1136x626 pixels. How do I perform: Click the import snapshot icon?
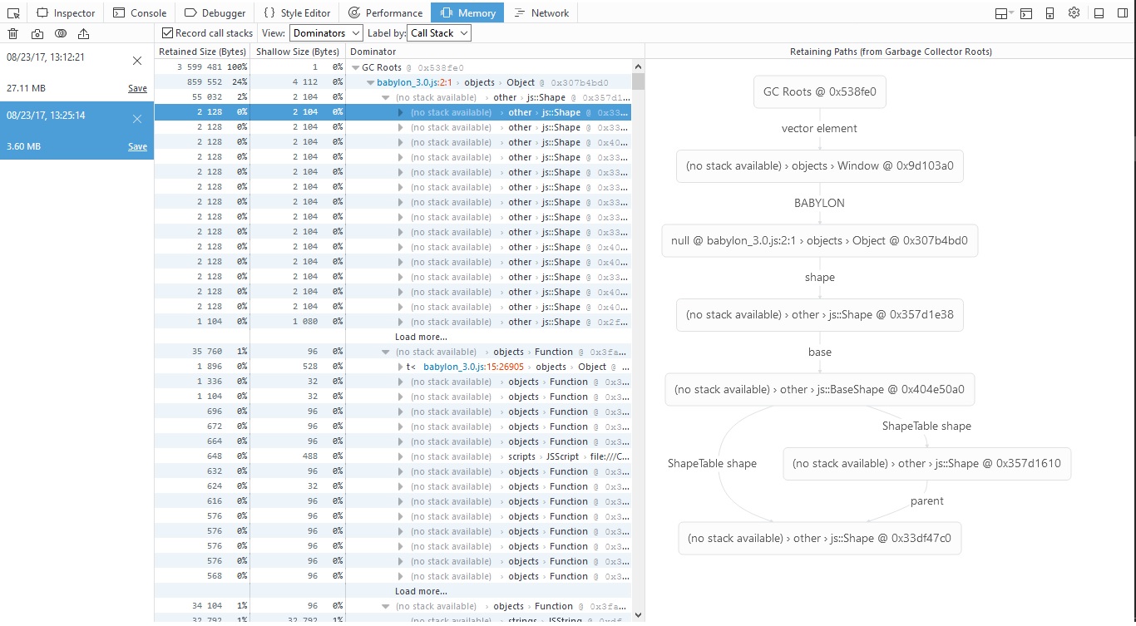pos(83,34)
